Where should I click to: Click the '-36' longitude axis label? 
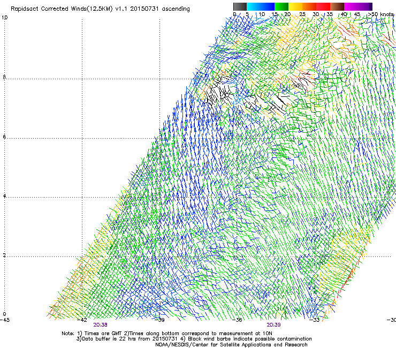pyautogui.click(x=237, y=320)
